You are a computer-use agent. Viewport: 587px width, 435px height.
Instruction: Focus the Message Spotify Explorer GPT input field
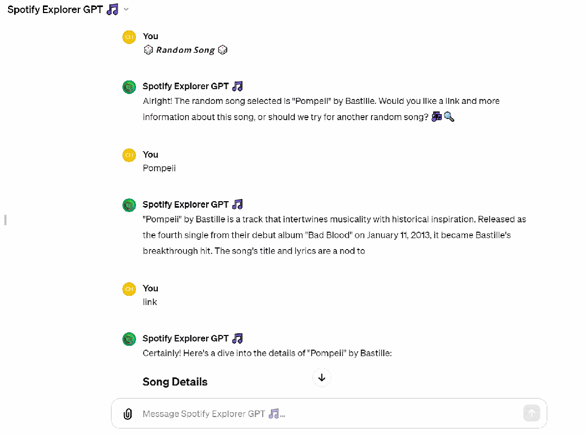tap(326, 414)
